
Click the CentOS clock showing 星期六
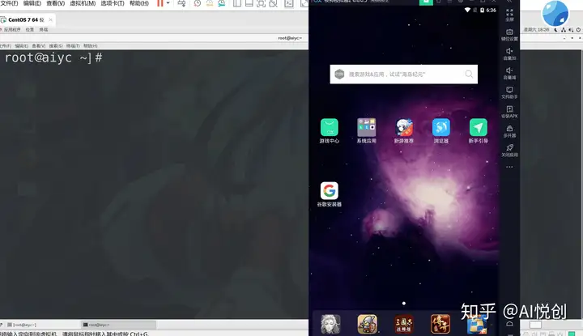pos(536,30)
